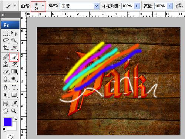Select the Lasso tool
This screenshot has width=185, height=139.
pos(6,40)
